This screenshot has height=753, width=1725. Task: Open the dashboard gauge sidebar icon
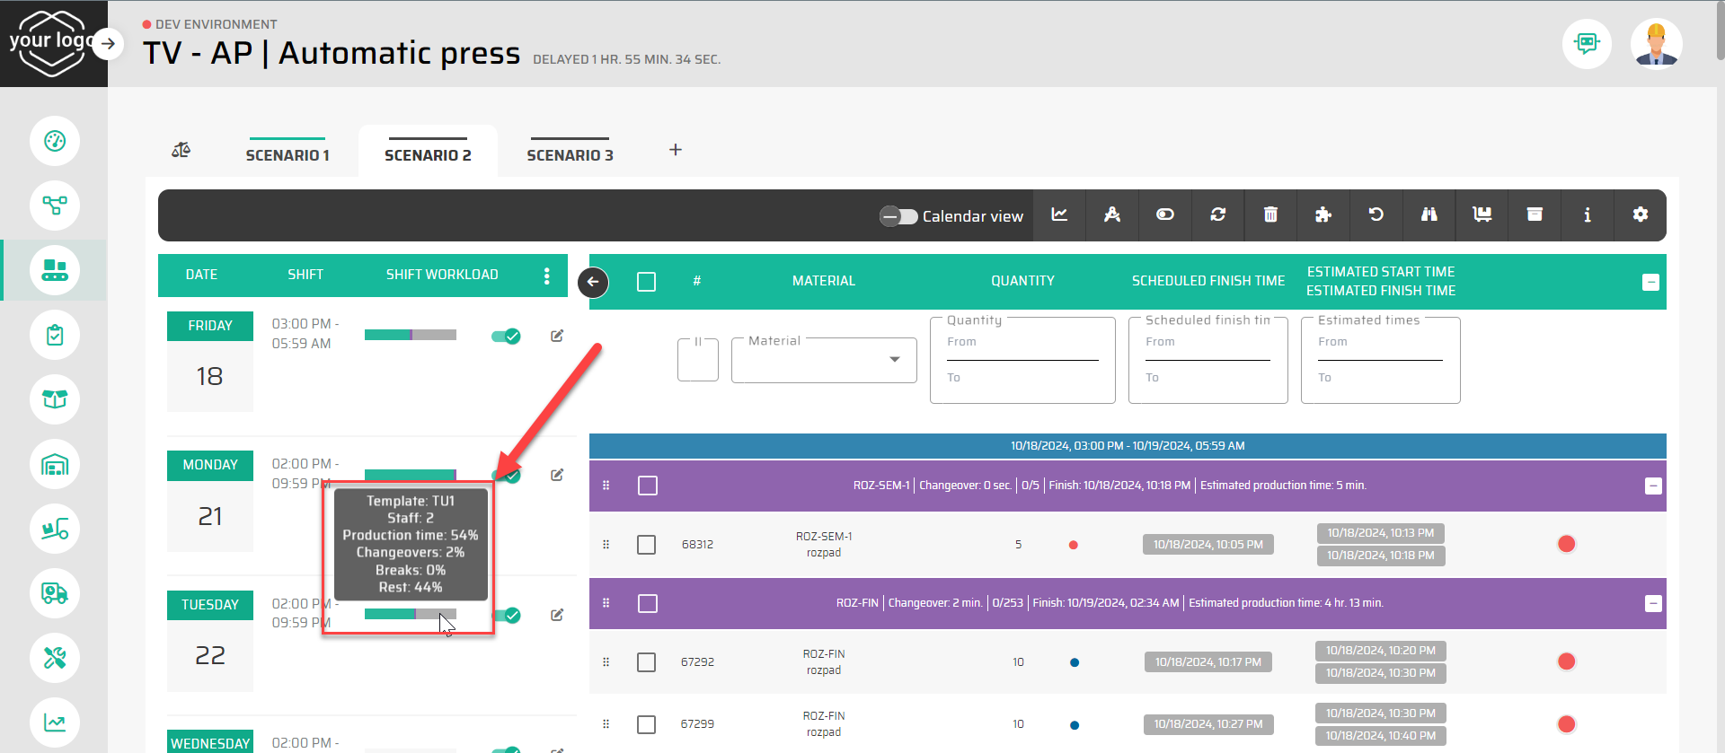pyautogui.click(x=55, y=141)
